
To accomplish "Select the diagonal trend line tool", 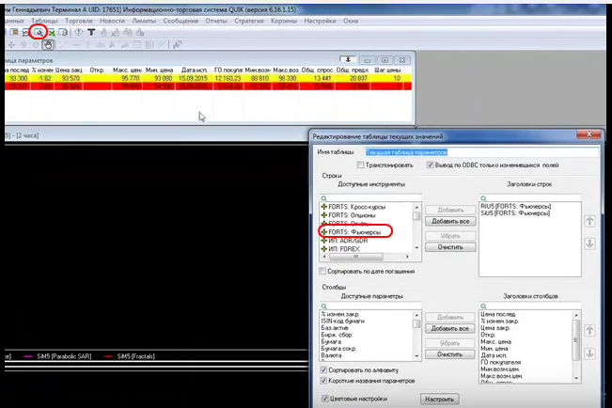I will [x=64, y=45].
